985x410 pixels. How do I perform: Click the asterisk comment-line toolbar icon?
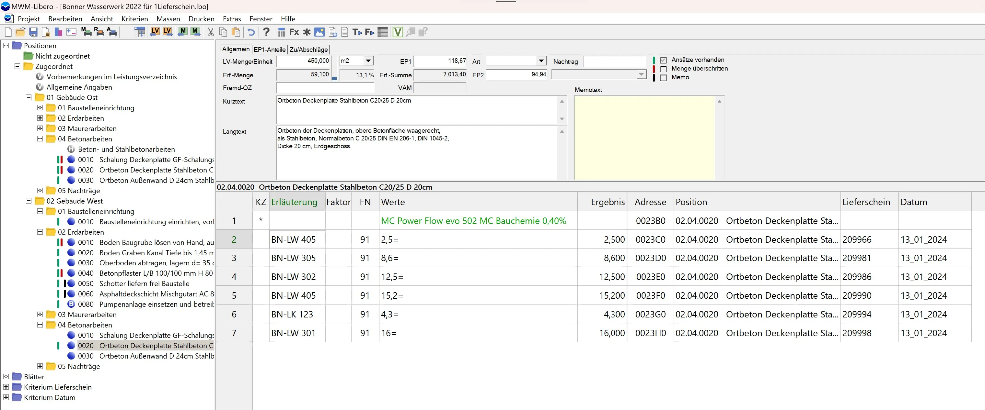coord(307,32)
